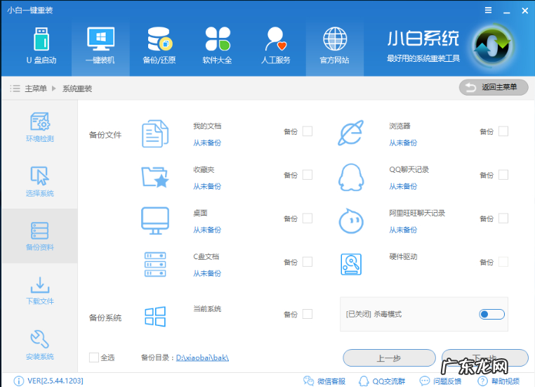
Task: Click the 当前系统 Windows logo icon
Action: pyautogui.click(x=155, y=316)
